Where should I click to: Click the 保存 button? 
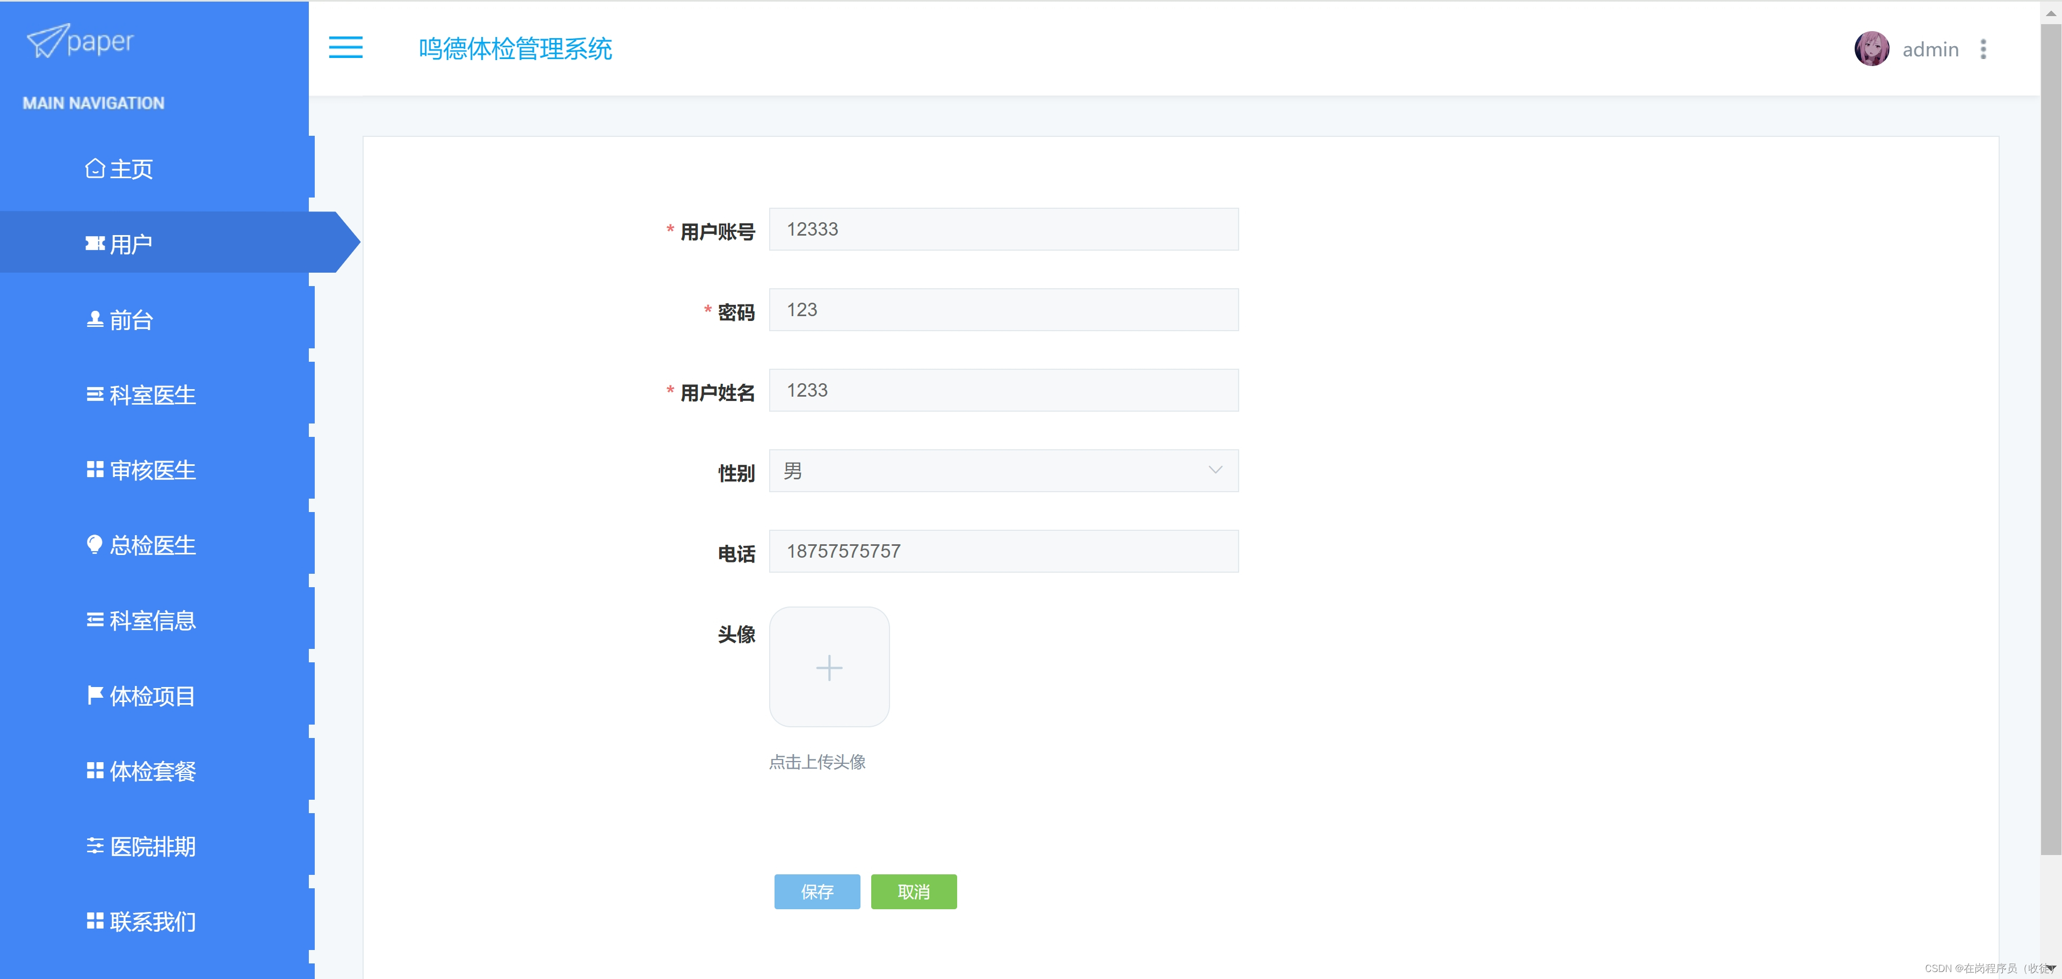pyautogui.click(x=817, y=891)
